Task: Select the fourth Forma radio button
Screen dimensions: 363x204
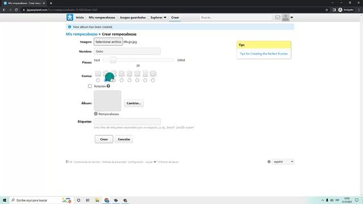Action: (121, 80)
